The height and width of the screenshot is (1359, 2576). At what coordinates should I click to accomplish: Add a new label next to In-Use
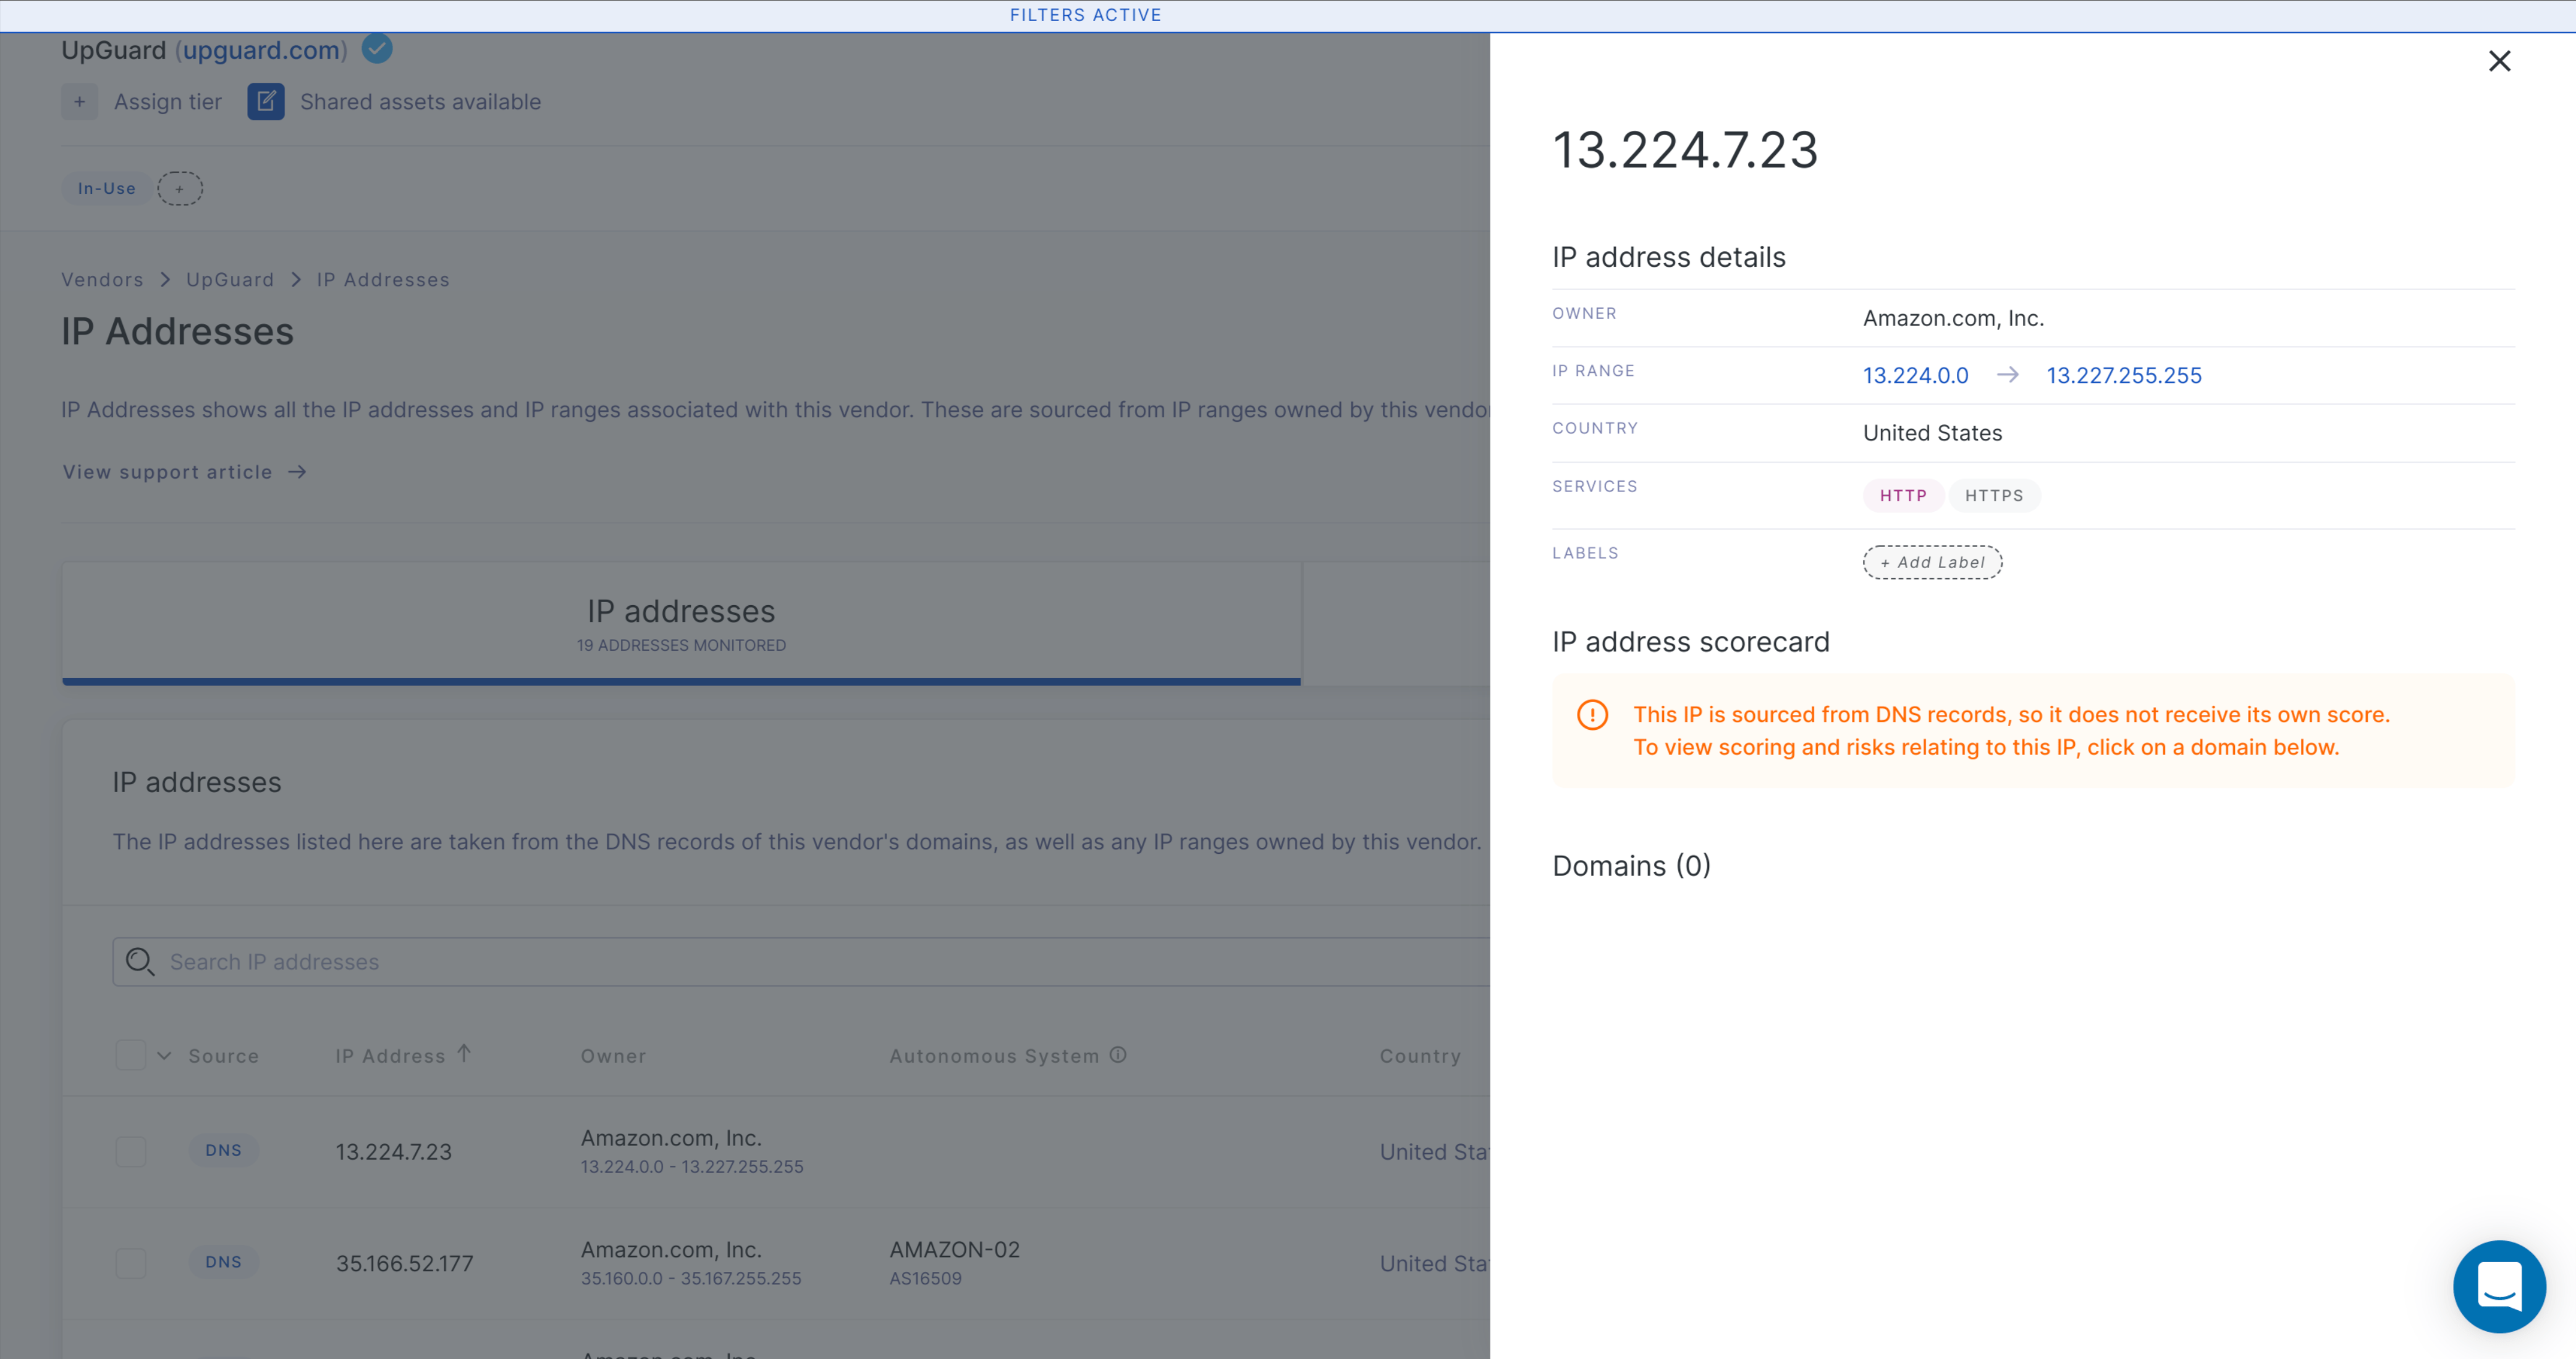[180, 188]
